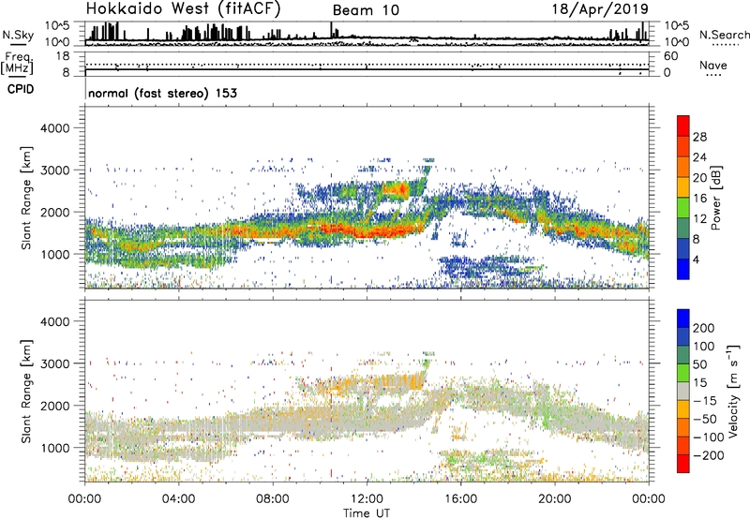Viewport: 750px width, 519px height.
Task: Click the velocity value '-200' label
Action: click(709, 455)
